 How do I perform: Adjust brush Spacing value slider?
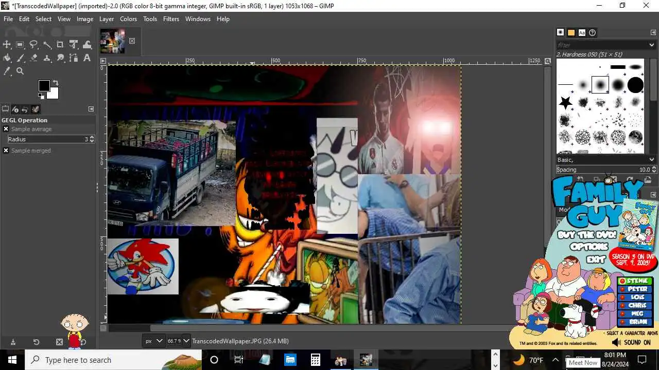point(606,170)
